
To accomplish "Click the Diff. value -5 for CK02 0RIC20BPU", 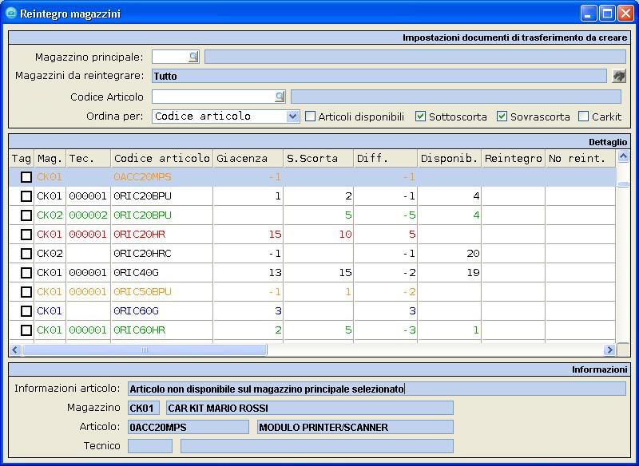I will click(x=408, y=215).
